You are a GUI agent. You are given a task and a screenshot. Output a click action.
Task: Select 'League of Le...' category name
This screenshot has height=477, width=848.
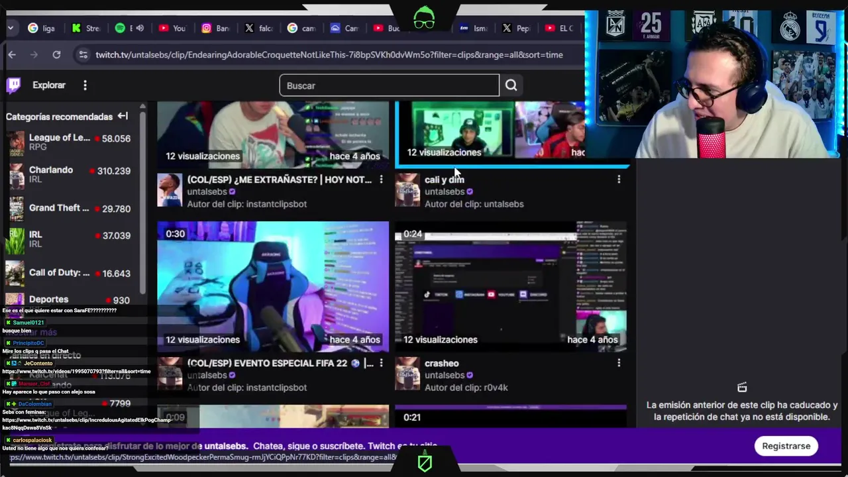point(59,138)
